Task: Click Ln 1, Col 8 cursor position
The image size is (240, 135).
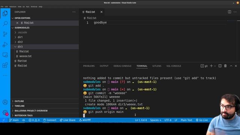Action: coord(141,120)
